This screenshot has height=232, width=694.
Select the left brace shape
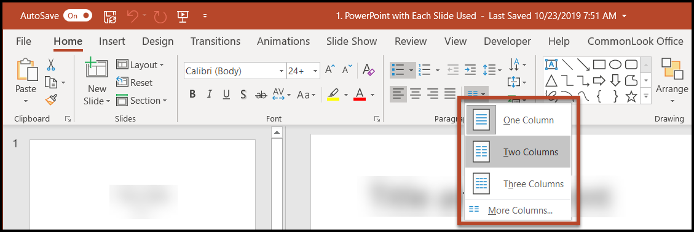pyautogui.click(x=599, y=96)
